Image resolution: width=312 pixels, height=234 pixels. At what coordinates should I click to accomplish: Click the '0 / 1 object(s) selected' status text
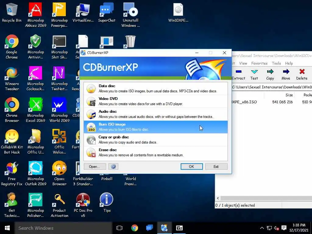[x=235, y=205]
